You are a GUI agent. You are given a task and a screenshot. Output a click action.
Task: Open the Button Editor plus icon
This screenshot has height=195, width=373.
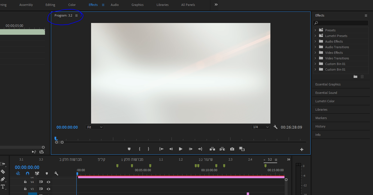302,150
